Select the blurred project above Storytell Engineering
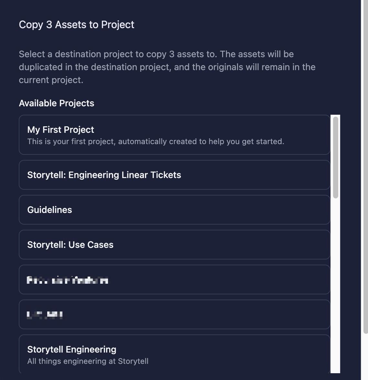Screen dimensions: 368x380 click(x=174, y=314)
